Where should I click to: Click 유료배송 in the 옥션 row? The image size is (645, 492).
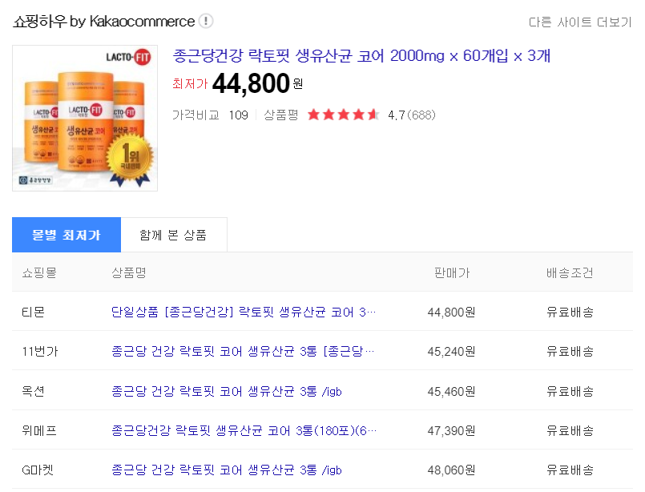[x=570, y=391]
